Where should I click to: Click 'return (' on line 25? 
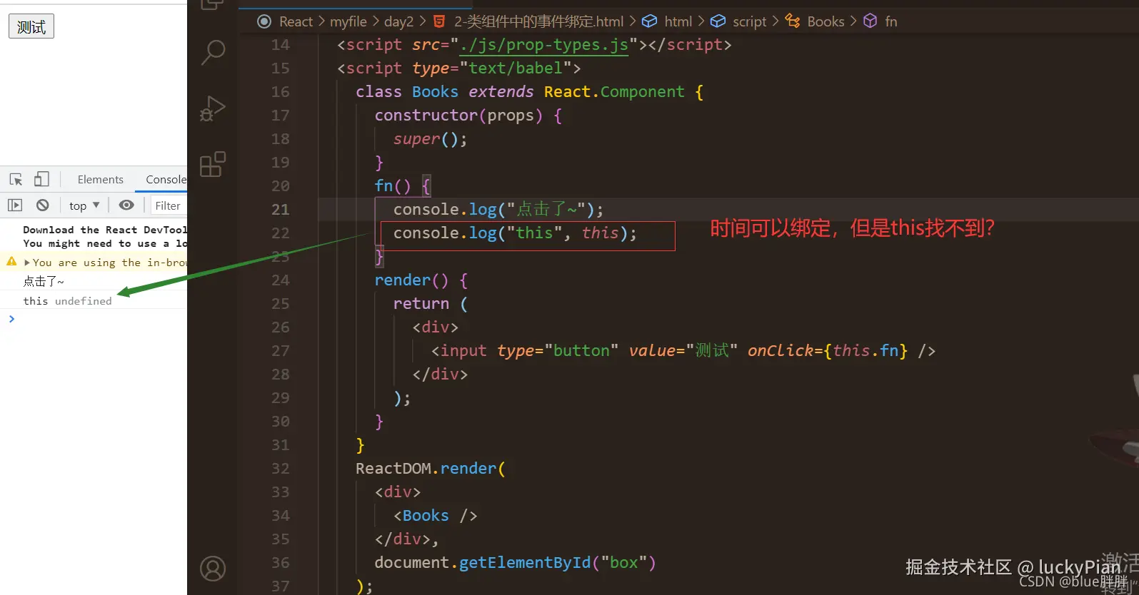click(x=431, y=304)
